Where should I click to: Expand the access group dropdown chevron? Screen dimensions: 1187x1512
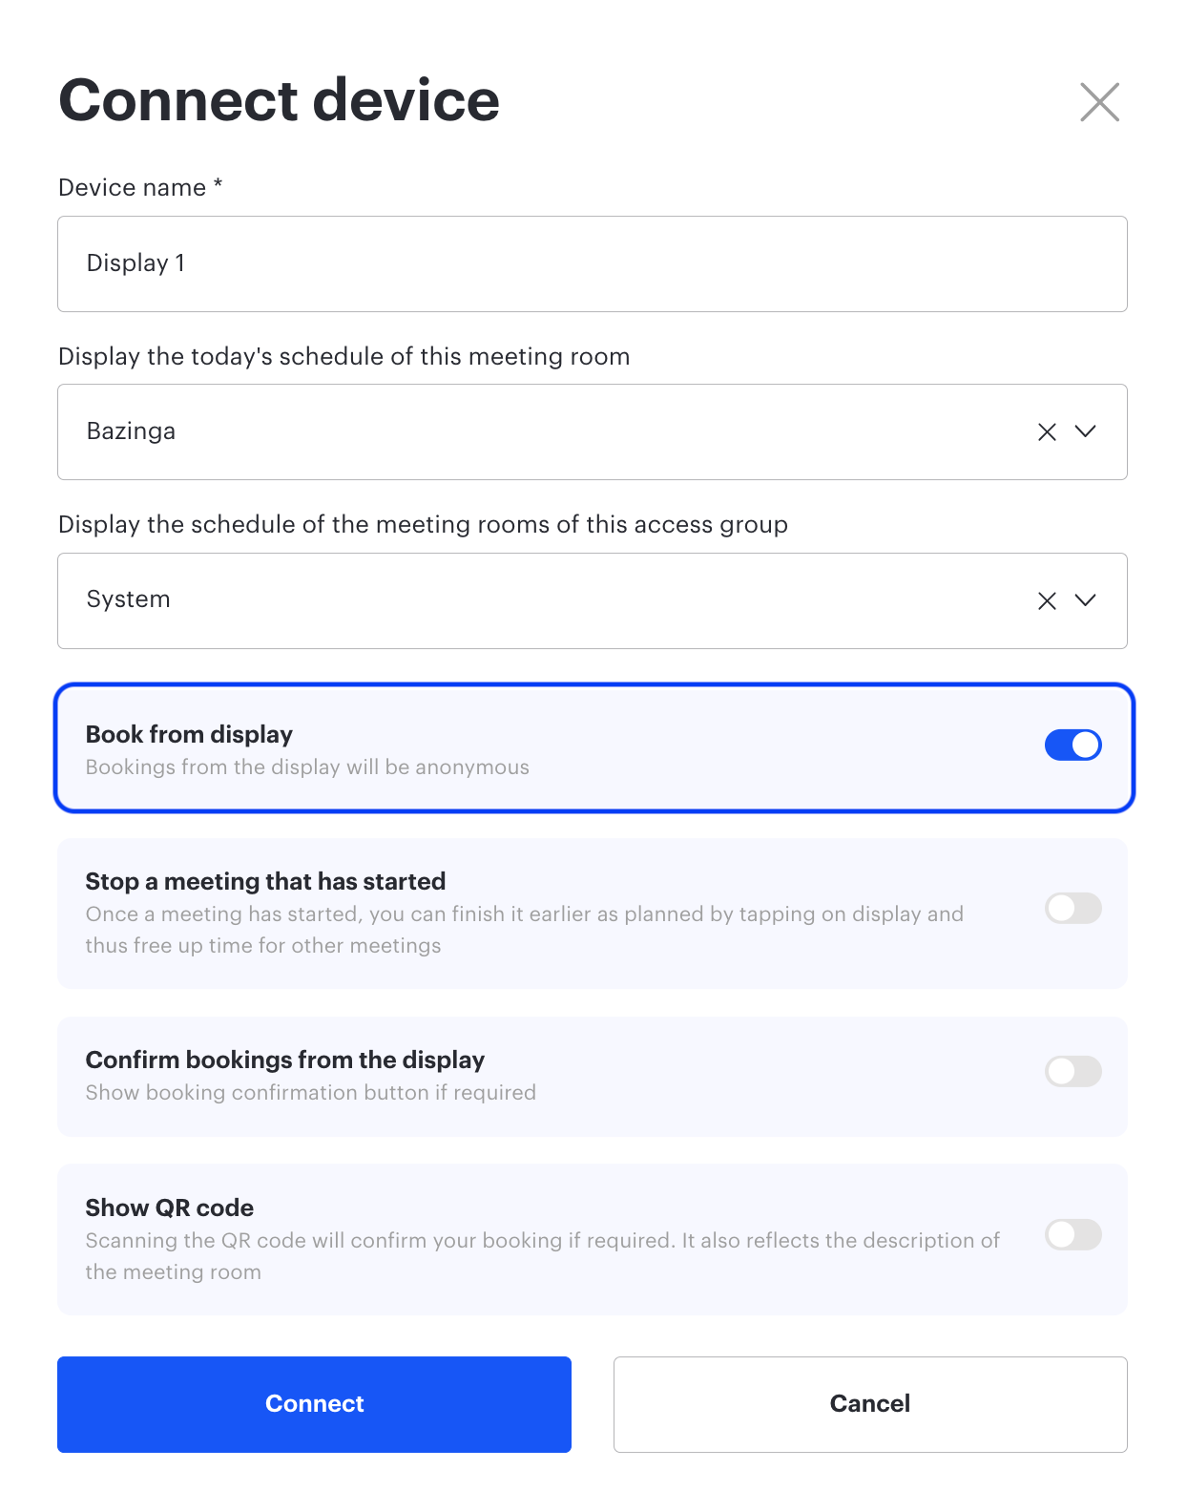1085,600
